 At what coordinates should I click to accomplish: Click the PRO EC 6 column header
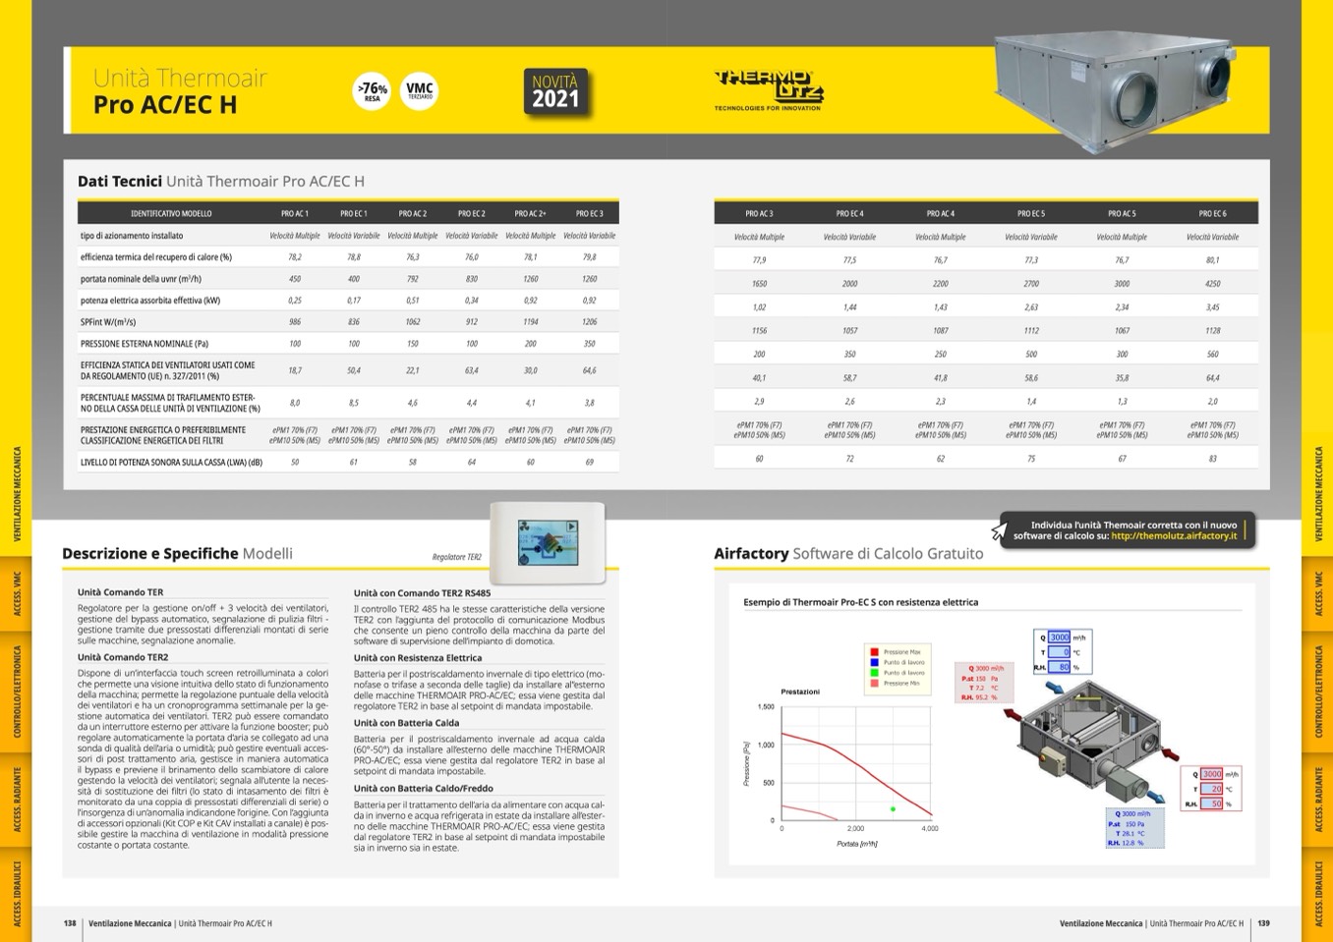coord(1212,213)
